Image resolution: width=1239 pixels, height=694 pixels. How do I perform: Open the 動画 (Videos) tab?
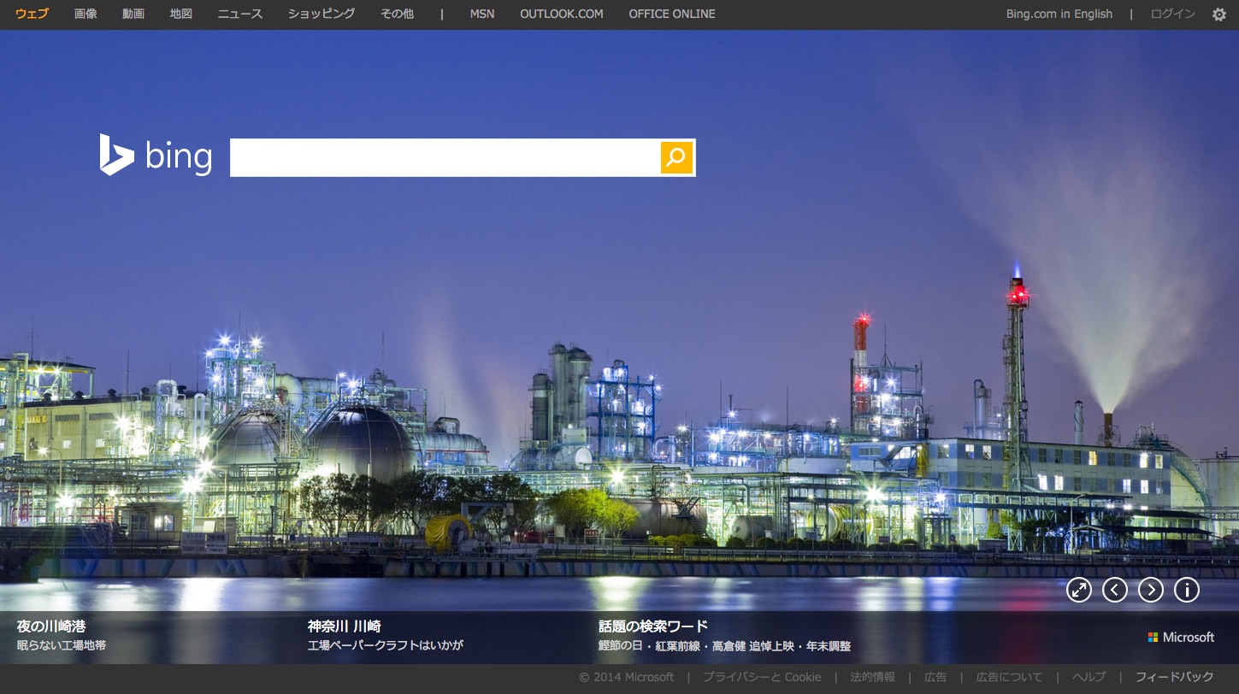tap(133, 14)
